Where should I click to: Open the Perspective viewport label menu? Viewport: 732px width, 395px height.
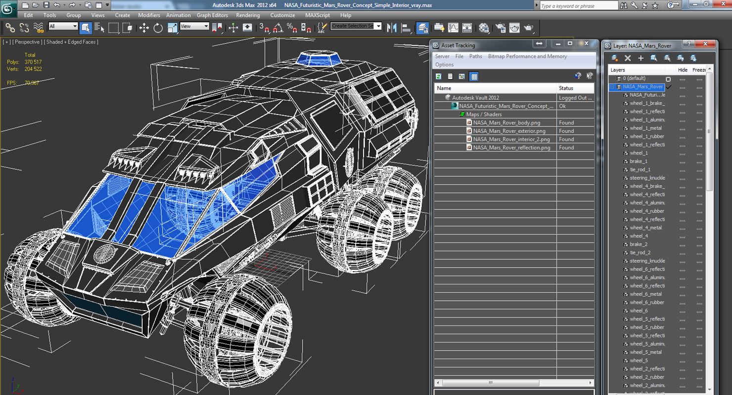[x=27, y=42]
